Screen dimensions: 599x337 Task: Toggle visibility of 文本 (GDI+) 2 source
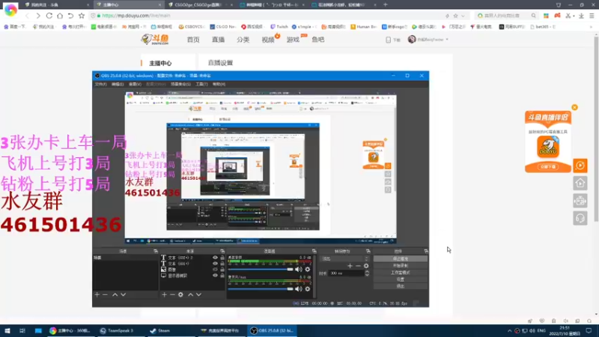pos(215,258)
